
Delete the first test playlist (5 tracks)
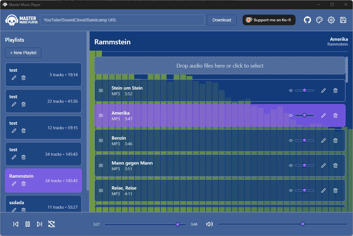coord(24,78)
